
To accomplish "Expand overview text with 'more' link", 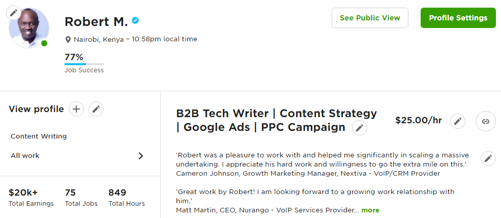I will pyautogui.click(x=370, y=210).
